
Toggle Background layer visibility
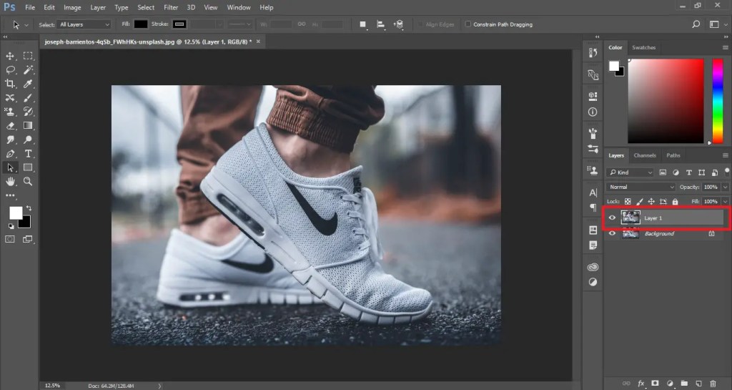click(x=612, y=233)
